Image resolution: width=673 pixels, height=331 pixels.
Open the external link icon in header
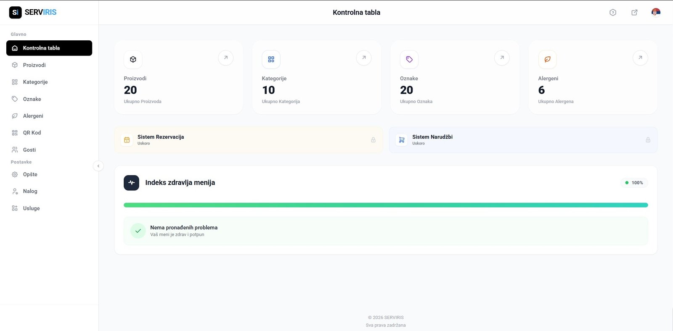pyautogui.click(x=634, y=13)
